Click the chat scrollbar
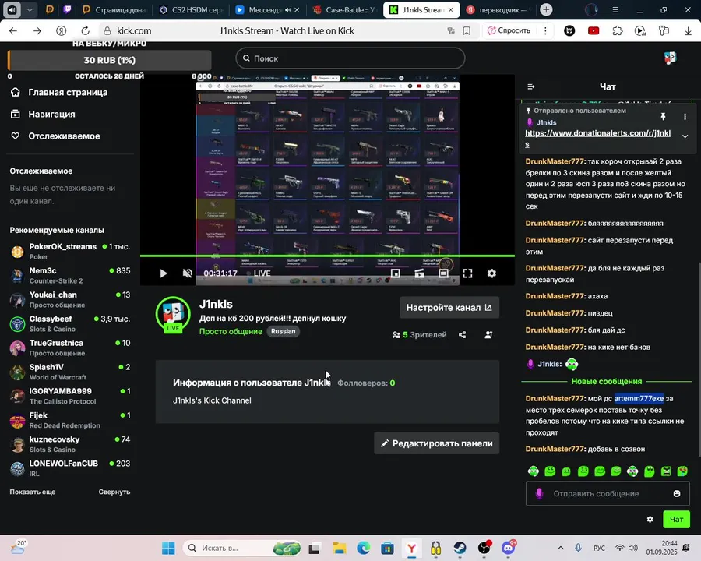 (x=698, y=358)
